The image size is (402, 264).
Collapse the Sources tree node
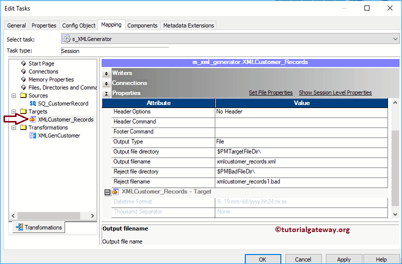[14, 95]
